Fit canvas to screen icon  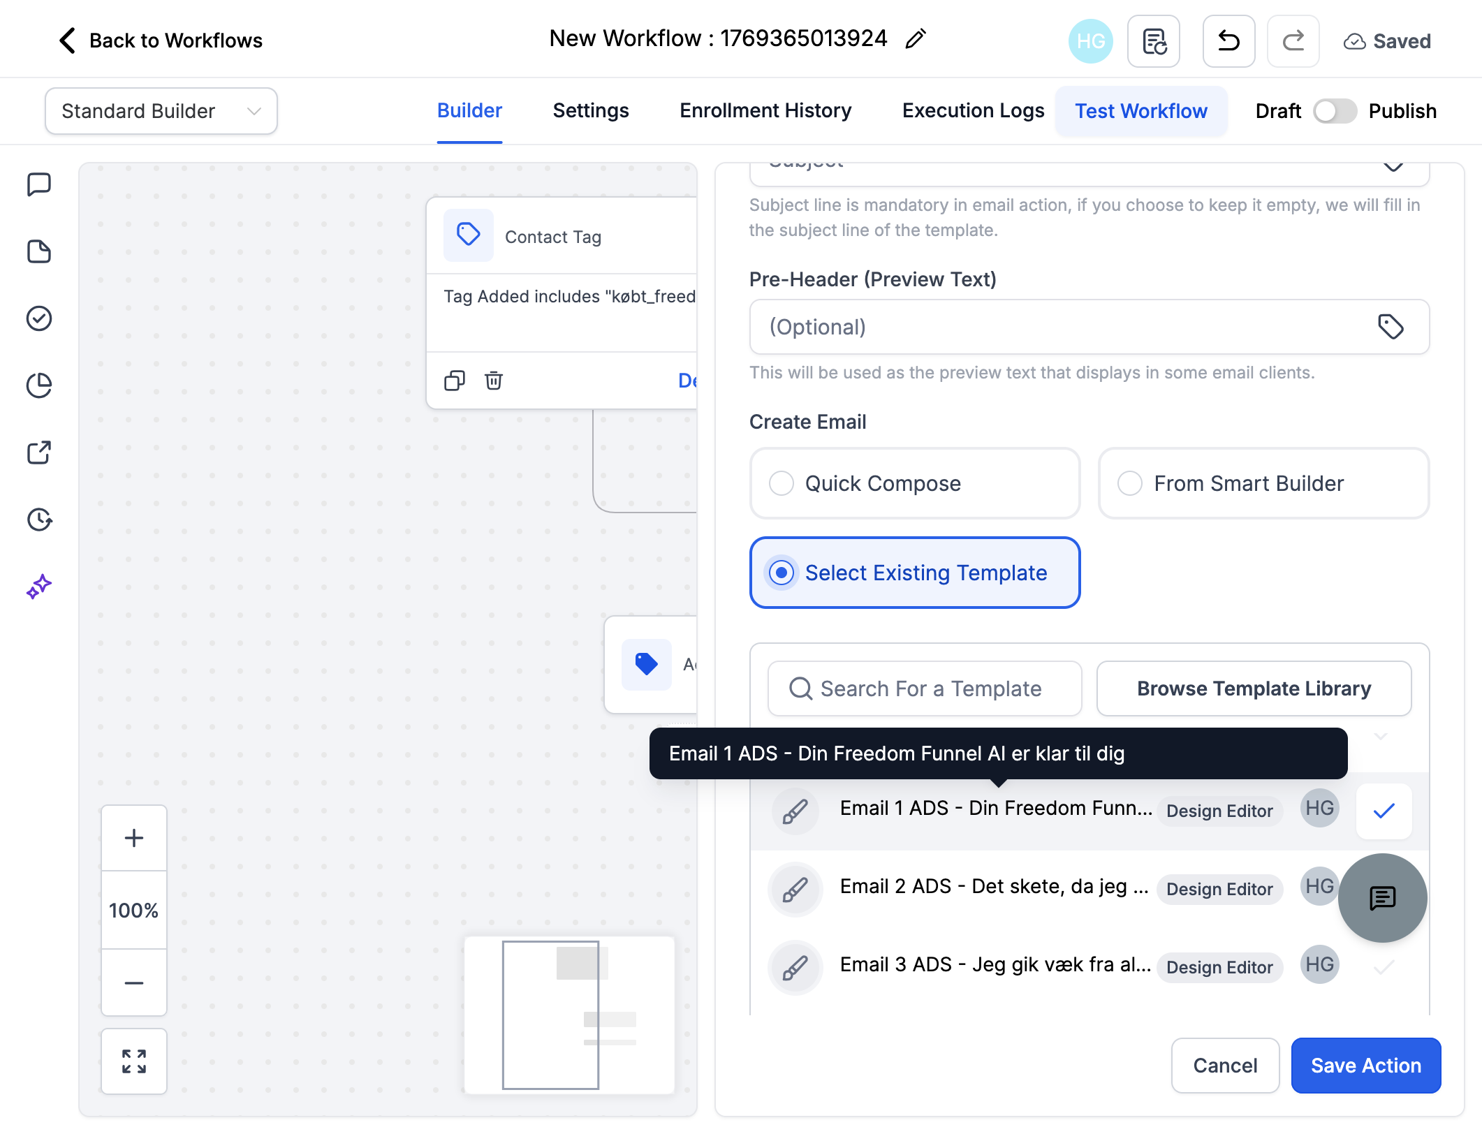click(134, 1061)
